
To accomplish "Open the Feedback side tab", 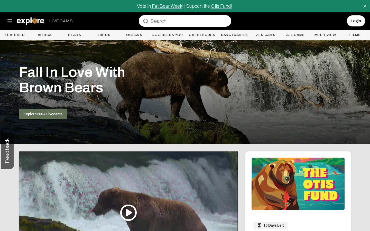I will 7,151.
